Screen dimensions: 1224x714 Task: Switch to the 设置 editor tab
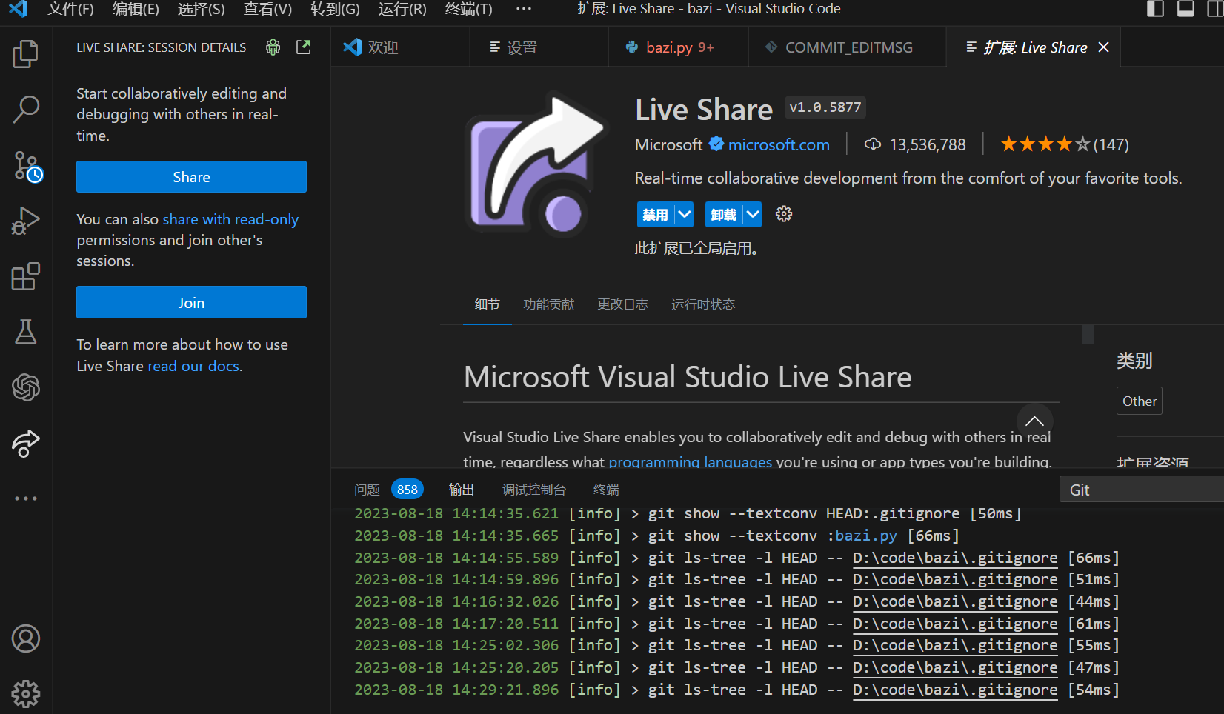pos(539,47)
